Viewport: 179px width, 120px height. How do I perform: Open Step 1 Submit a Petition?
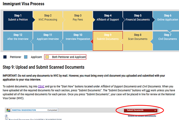coord(18,21)
